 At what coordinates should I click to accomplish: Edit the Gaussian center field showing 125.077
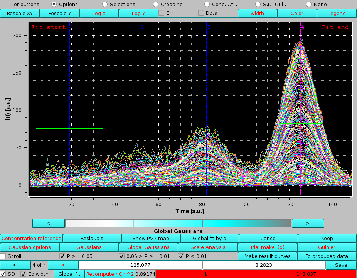coord(141,265)
